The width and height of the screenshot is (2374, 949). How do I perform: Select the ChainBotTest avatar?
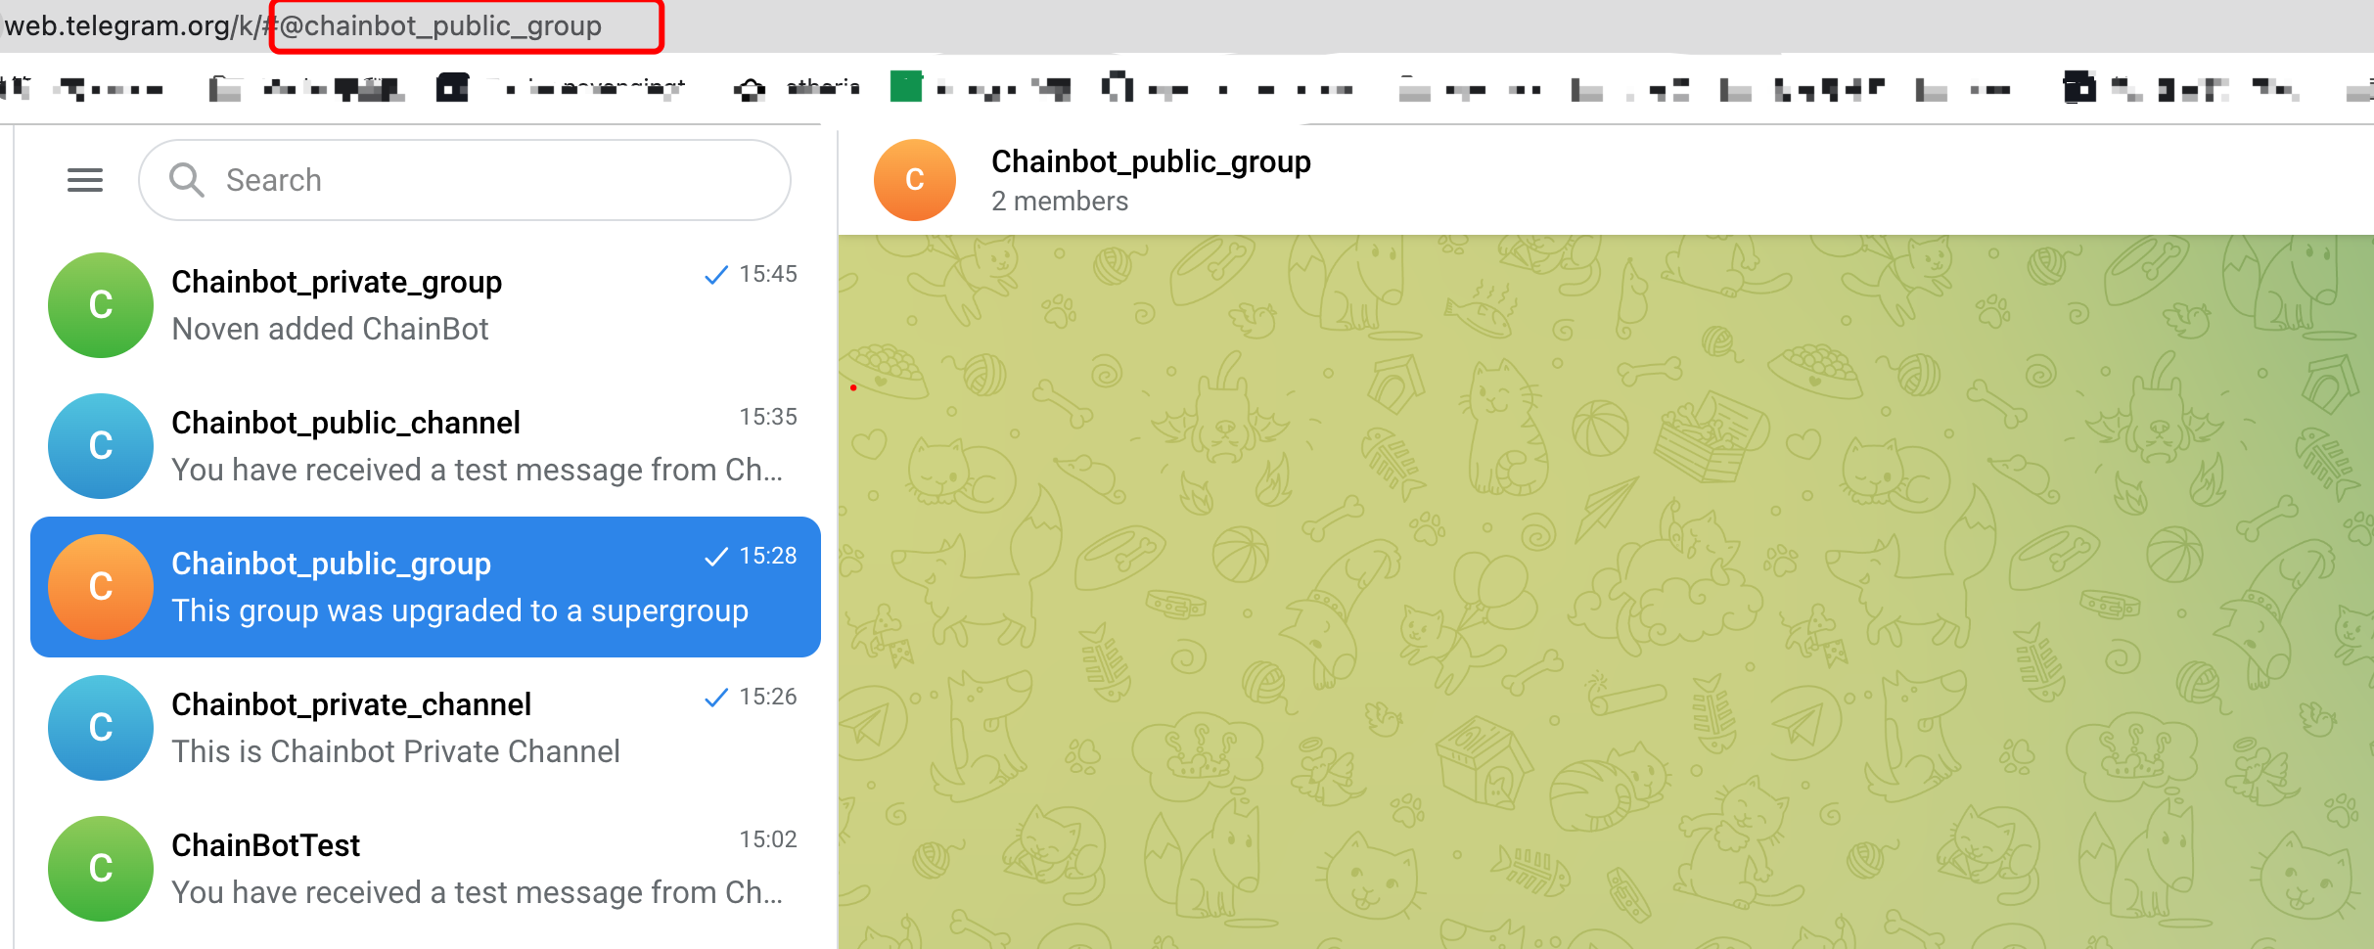101,869
